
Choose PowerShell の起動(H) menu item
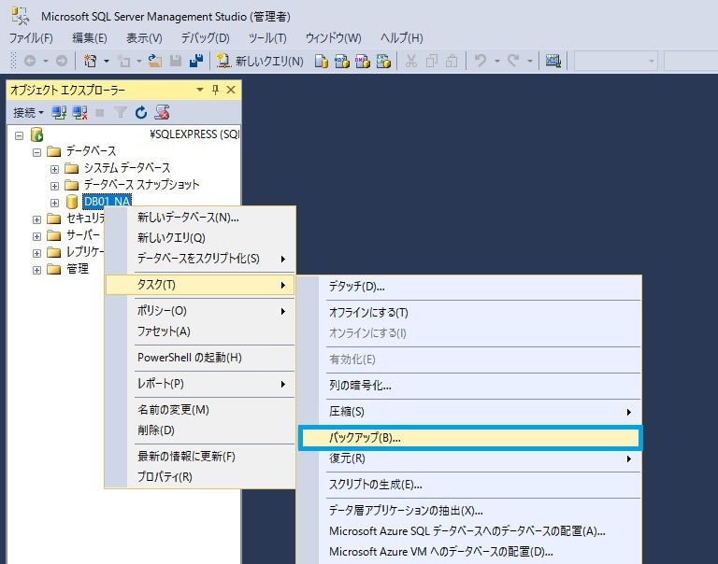[x=201, y=358]
